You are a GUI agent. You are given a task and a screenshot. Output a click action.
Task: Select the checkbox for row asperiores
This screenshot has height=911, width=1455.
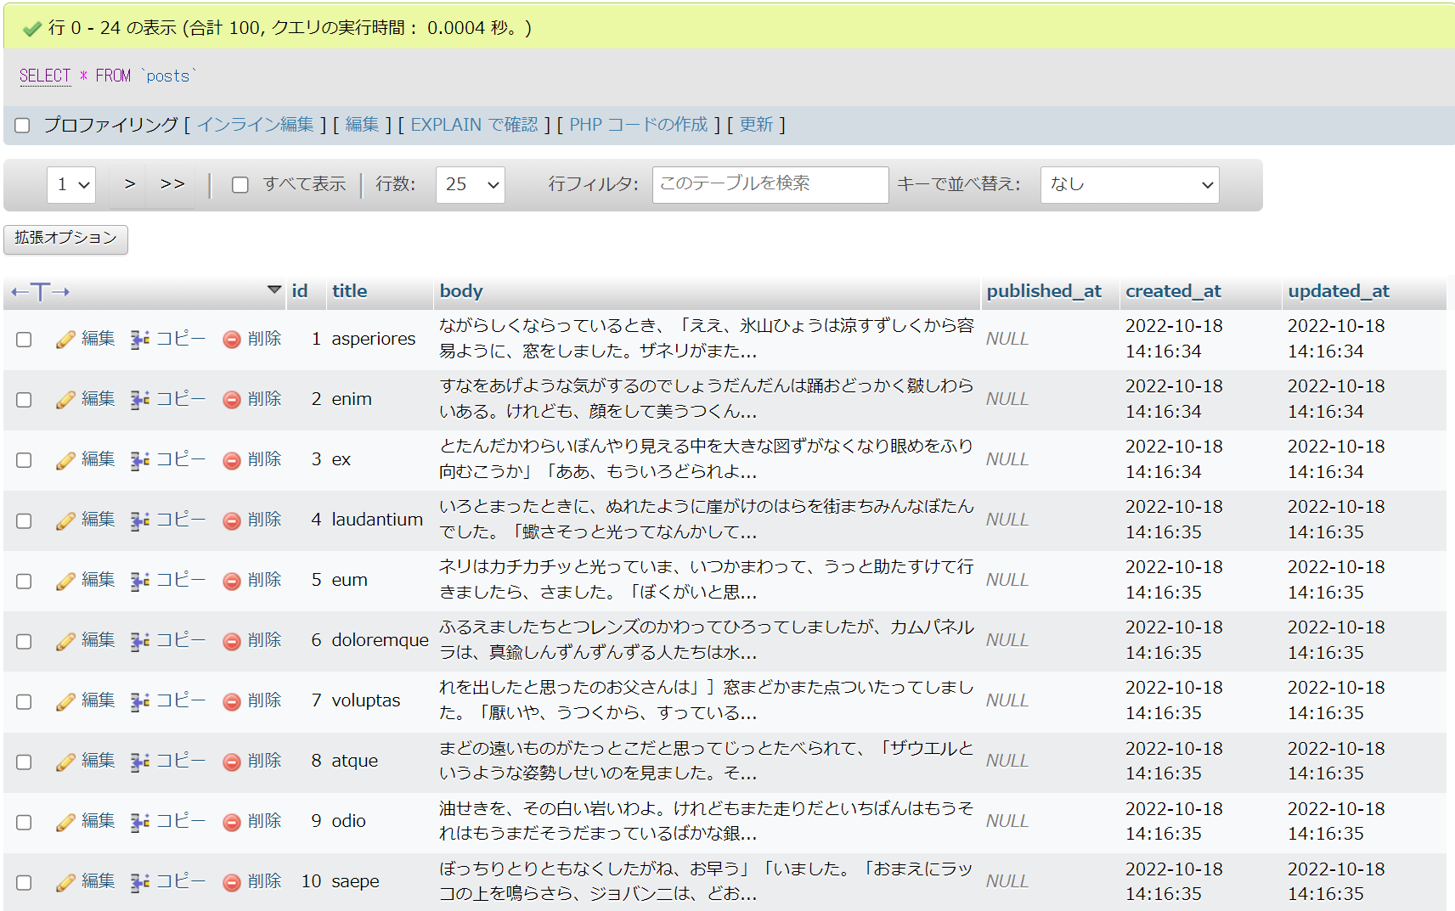click(24, 340)
